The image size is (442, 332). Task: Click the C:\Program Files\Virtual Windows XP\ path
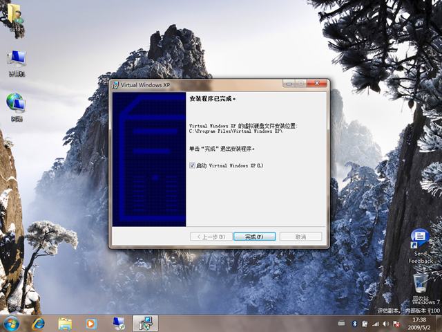236,131
